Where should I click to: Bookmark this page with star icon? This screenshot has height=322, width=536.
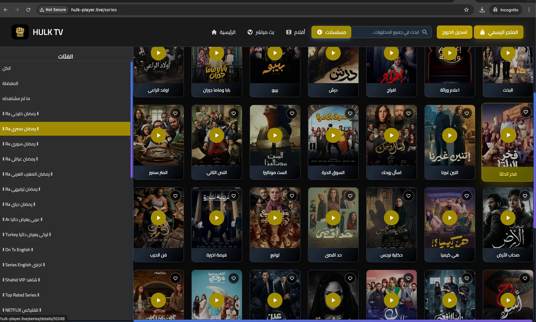[466, 10]
